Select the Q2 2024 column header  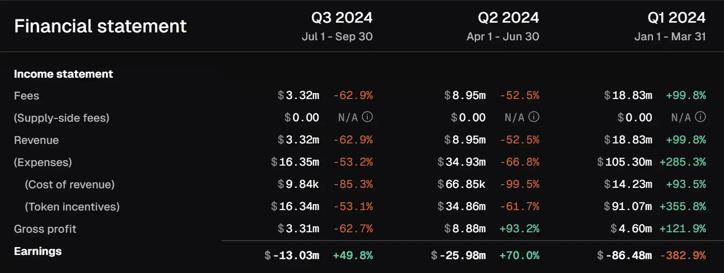508,18
